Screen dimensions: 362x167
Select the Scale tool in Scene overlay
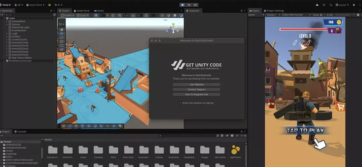coord(62,42)
